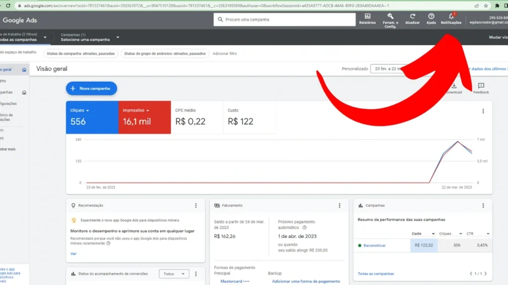Click the Nova campanha button

(x=92, y=88)
